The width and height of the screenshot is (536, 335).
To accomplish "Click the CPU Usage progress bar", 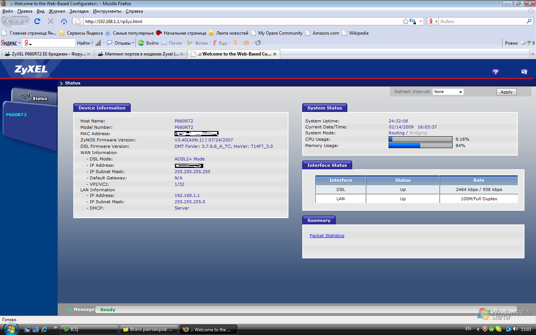I will pos(421,139).
